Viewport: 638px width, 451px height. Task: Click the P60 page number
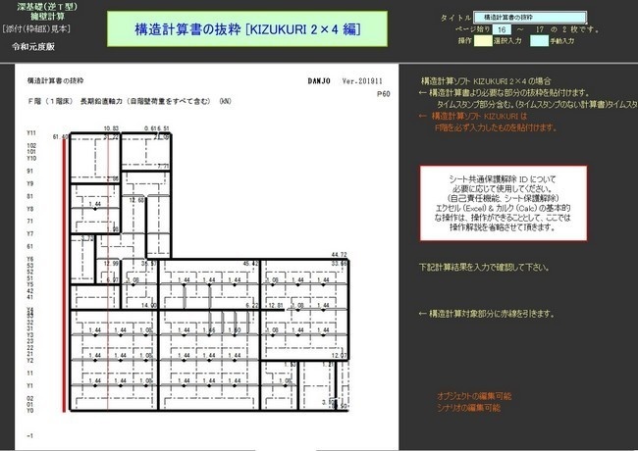383,94
